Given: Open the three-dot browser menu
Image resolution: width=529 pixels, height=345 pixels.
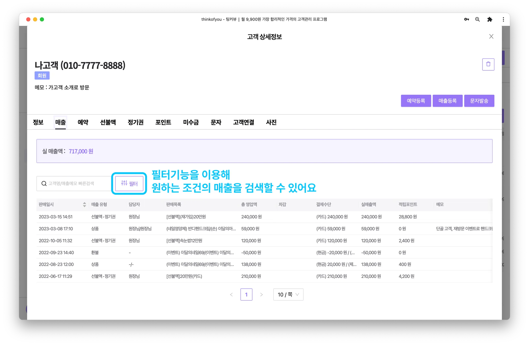Looking at the screenshot, I should [503, 19].
